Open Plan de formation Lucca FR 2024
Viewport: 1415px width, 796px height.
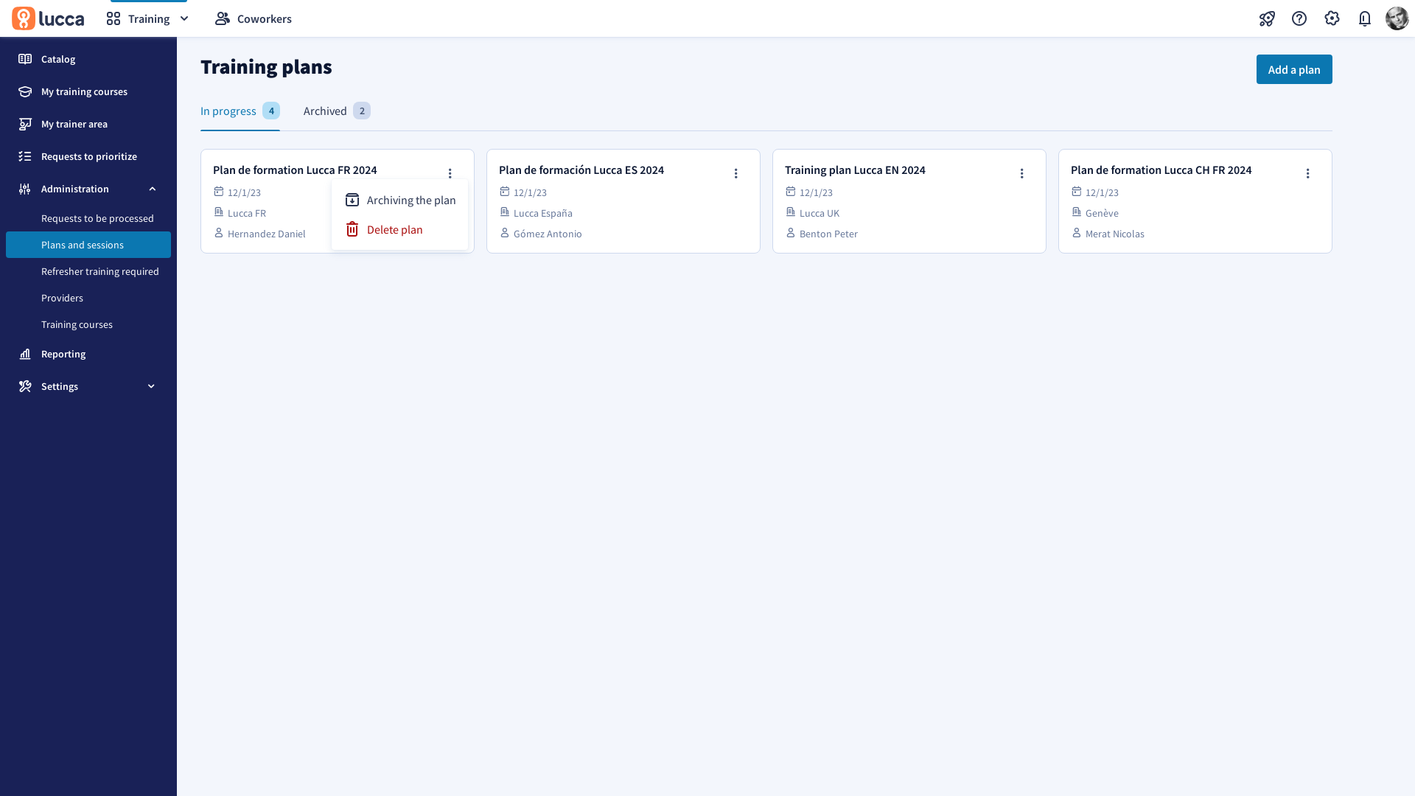(x=295, y=170)
